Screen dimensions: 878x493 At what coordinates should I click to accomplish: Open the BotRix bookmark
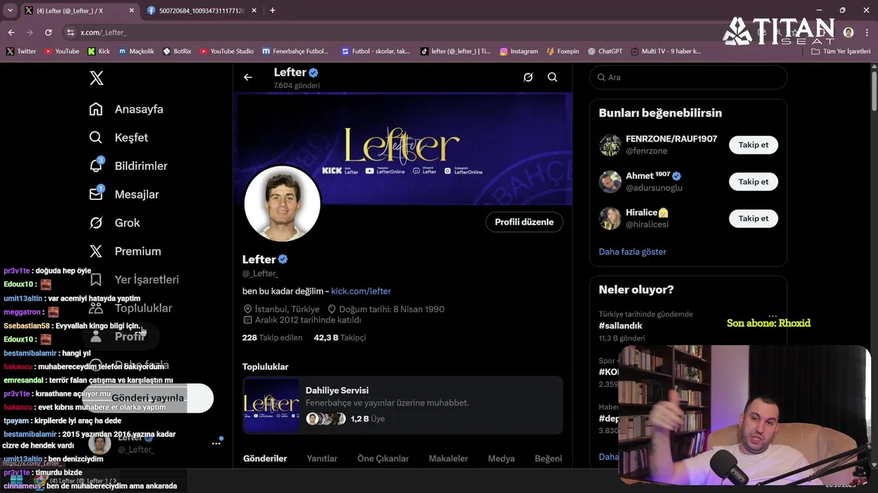click(x=177, y=51)
